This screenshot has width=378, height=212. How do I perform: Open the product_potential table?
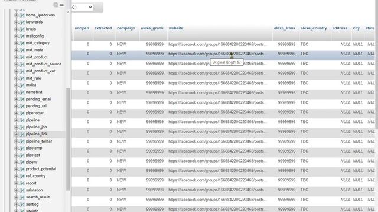pos(41,169)
